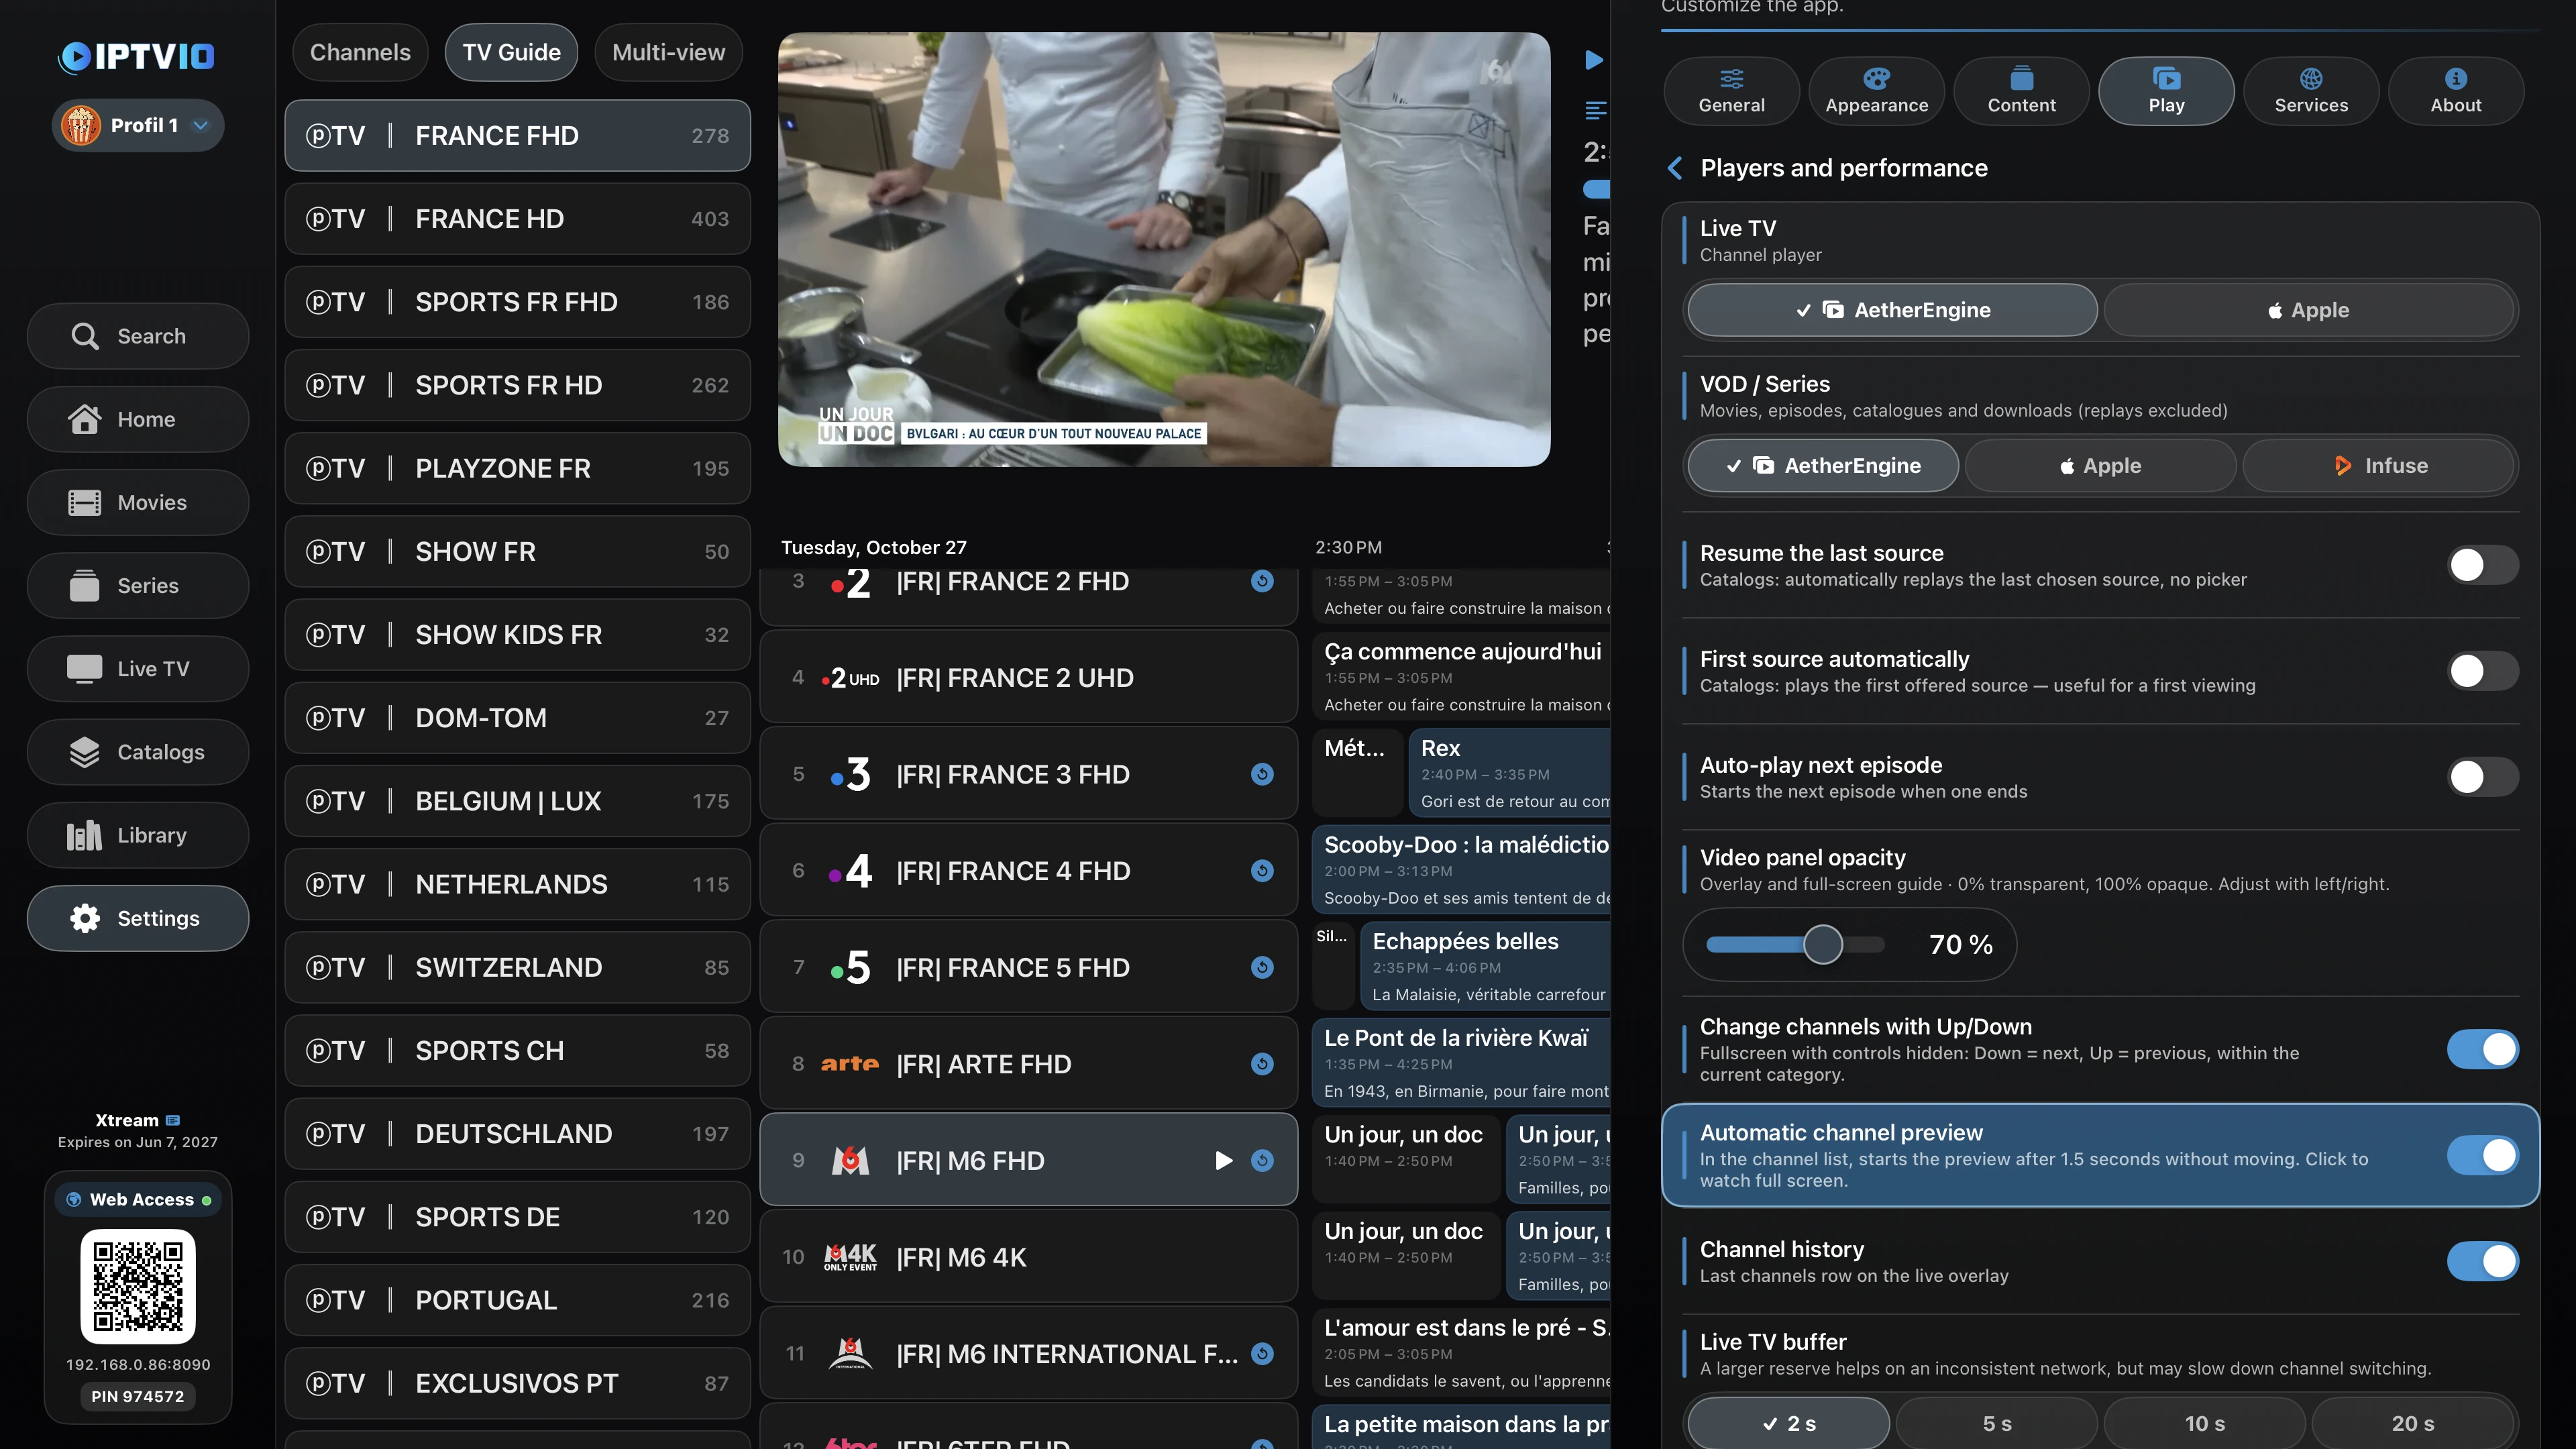Go back using the Players and performance chevron
2576x1449 pixels.
tap(1675, 168)
